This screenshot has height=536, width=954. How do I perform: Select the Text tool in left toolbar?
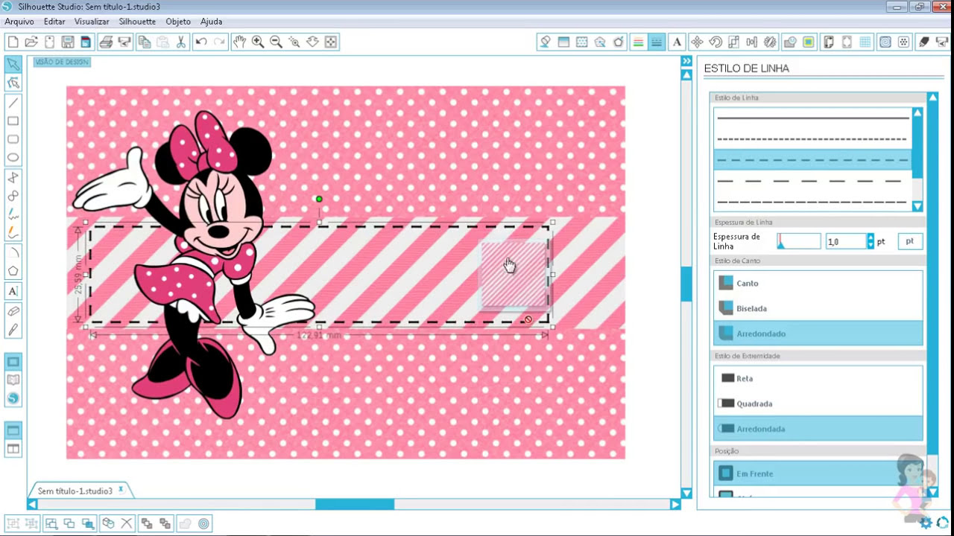(x=13, y=291)
